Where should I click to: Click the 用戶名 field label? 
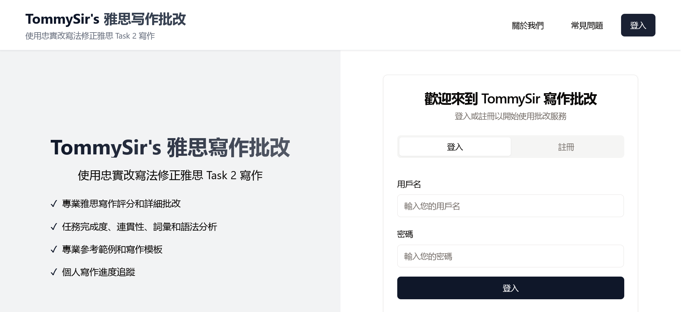(409, 184)
